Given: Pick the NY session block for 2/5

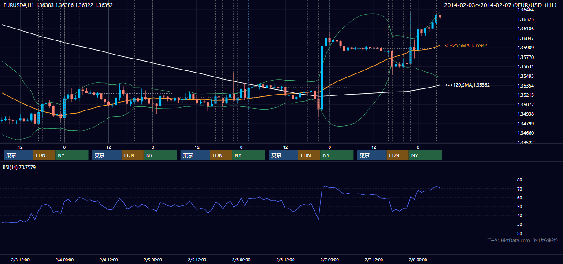Looking at the screenshot, I should [x=248, y=155].
